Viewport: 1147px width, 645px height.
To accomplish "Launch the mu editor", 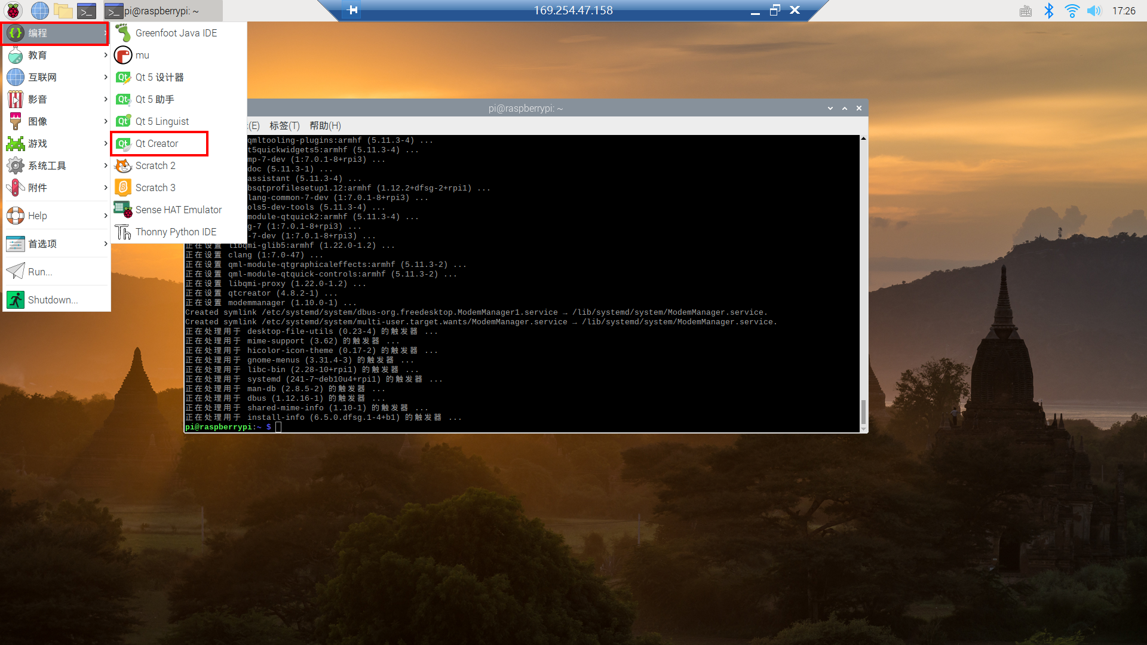I will [x=142, y=55].
